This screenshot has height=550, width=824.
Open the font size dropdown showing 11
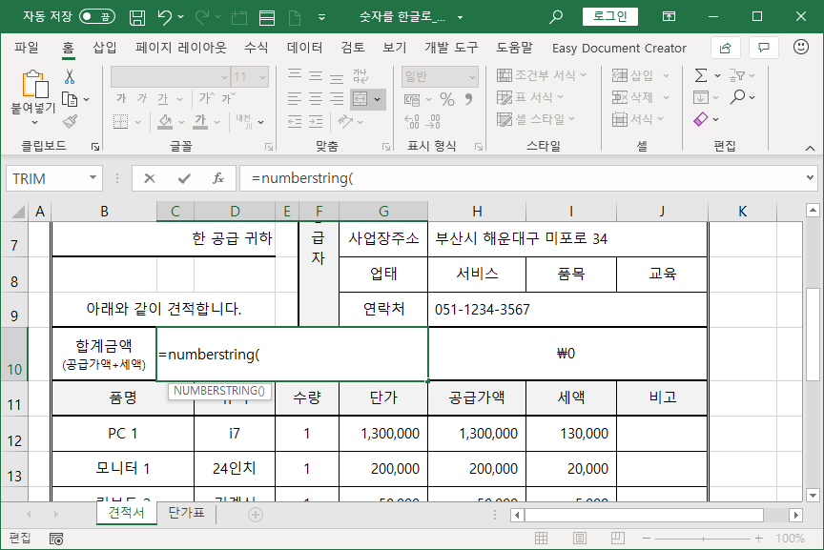263,77
